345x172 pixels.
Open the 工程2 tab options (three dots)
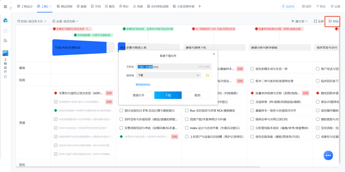pos(51,6)
